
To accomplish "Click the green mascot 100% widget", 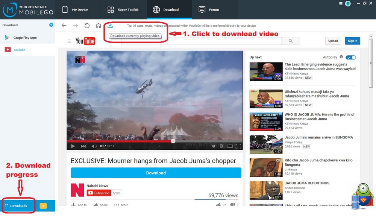I will [363, 196].
